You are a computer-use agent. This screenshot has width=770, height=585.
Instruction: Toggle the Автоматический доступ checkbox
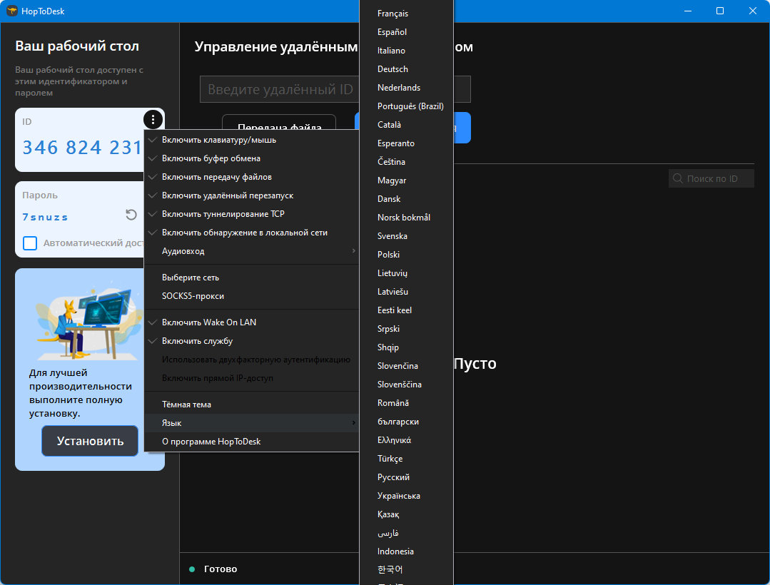pyautogui.click(x=30, y=243)
